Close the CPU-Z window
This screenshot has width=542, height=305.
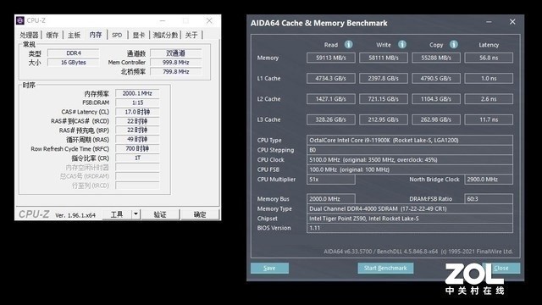point(209,20)
